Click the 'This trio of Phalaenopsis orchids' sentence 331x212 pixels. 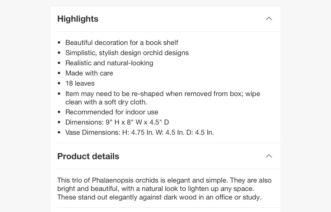click(143, 180)
